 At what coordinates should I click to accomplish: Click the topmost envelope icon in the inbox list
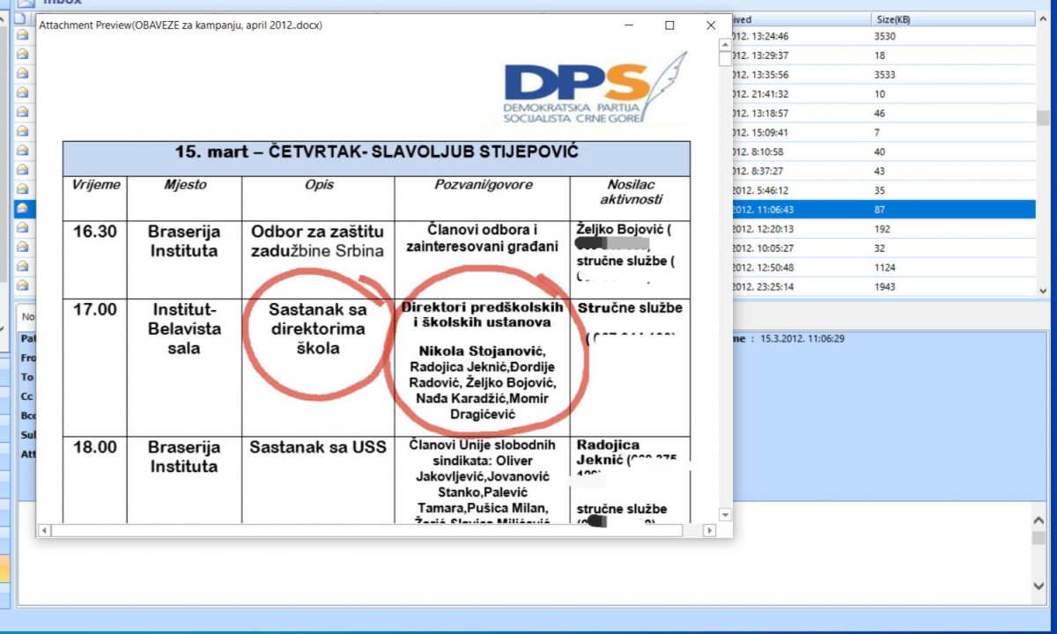23,35
